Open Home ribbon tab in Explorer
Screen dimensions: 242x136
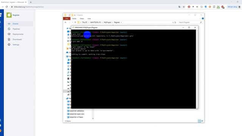click(x=74, y=19)
